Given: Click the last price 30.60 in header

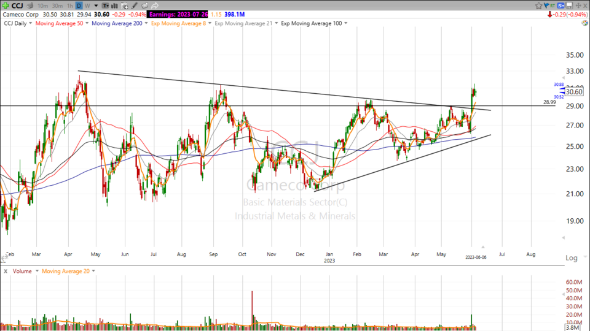Looking at the screenshot, I should (101, 14).
